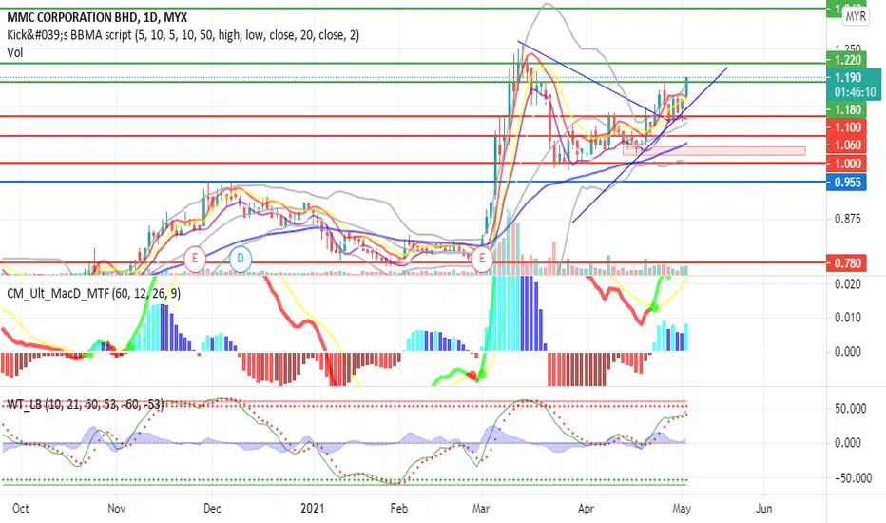Click the 0.875 price axis value

[x=848, y=219]
